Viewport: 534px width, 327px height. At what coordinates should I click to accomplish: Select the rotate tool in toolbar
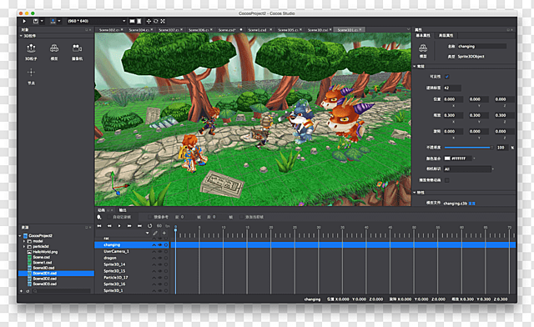[x=156, y=21]
